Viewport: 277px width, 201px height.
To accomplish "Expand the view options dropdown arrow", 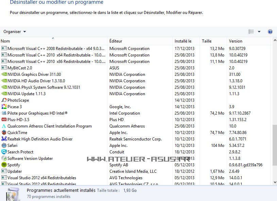I will click(259, 32).
